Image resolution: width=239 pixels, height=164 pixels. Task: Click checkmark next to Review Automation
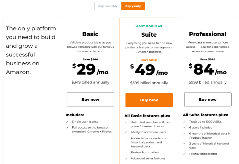click(x=126, y=152)
